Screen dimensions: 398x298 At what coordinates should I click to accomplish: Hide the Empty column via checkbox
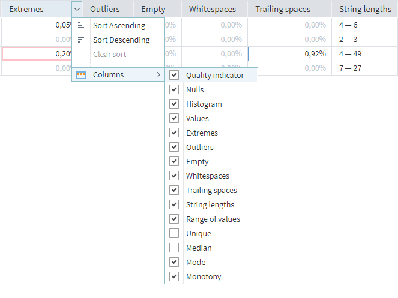174,161
